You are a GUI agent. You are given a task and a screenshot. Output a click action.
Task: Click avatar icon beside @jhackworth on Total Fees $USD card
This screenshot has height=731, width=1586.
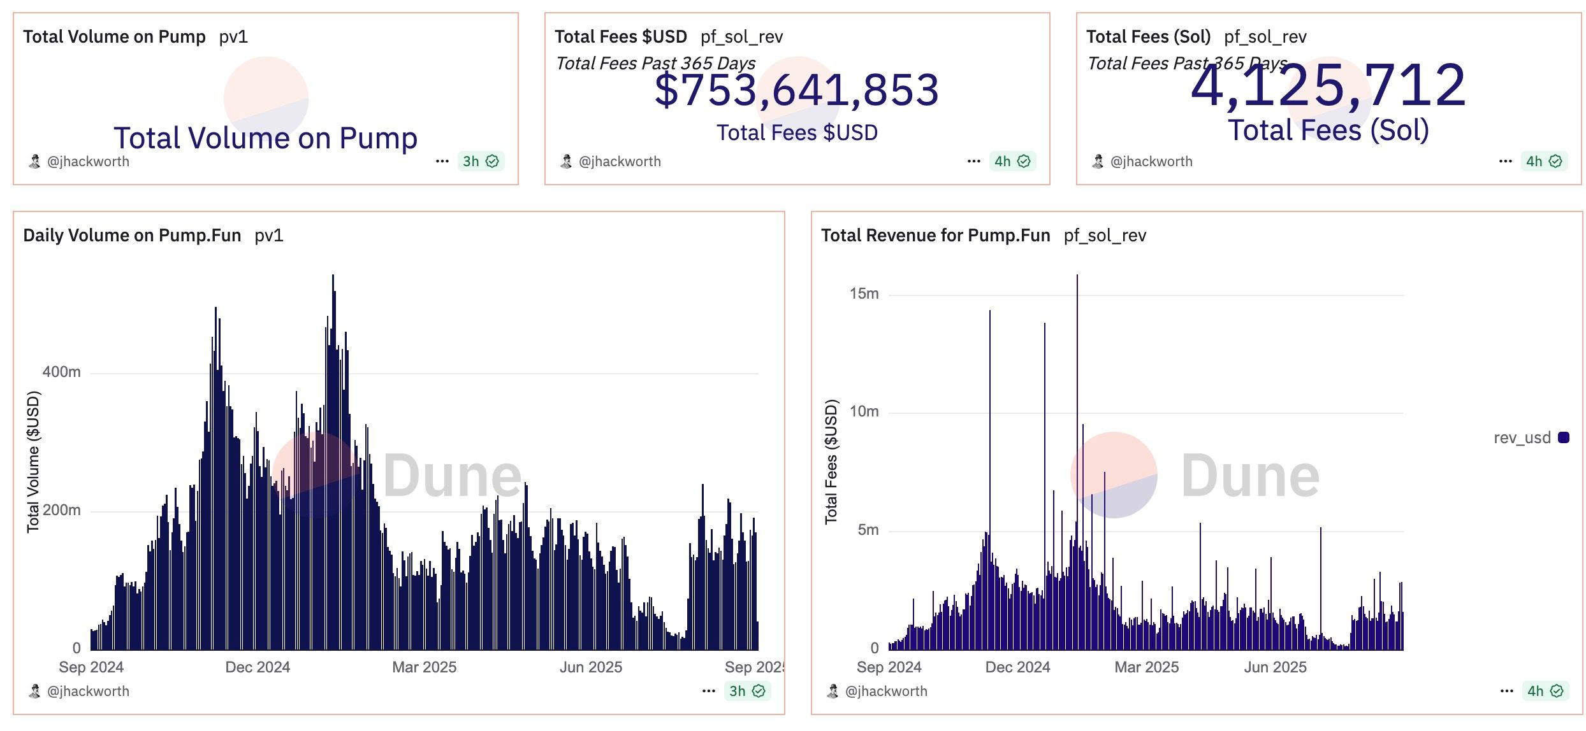pyautogui.click(x=566, y=162)
